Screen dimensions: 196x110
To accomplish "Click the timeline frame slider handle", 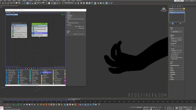I will tap(74, 99).
